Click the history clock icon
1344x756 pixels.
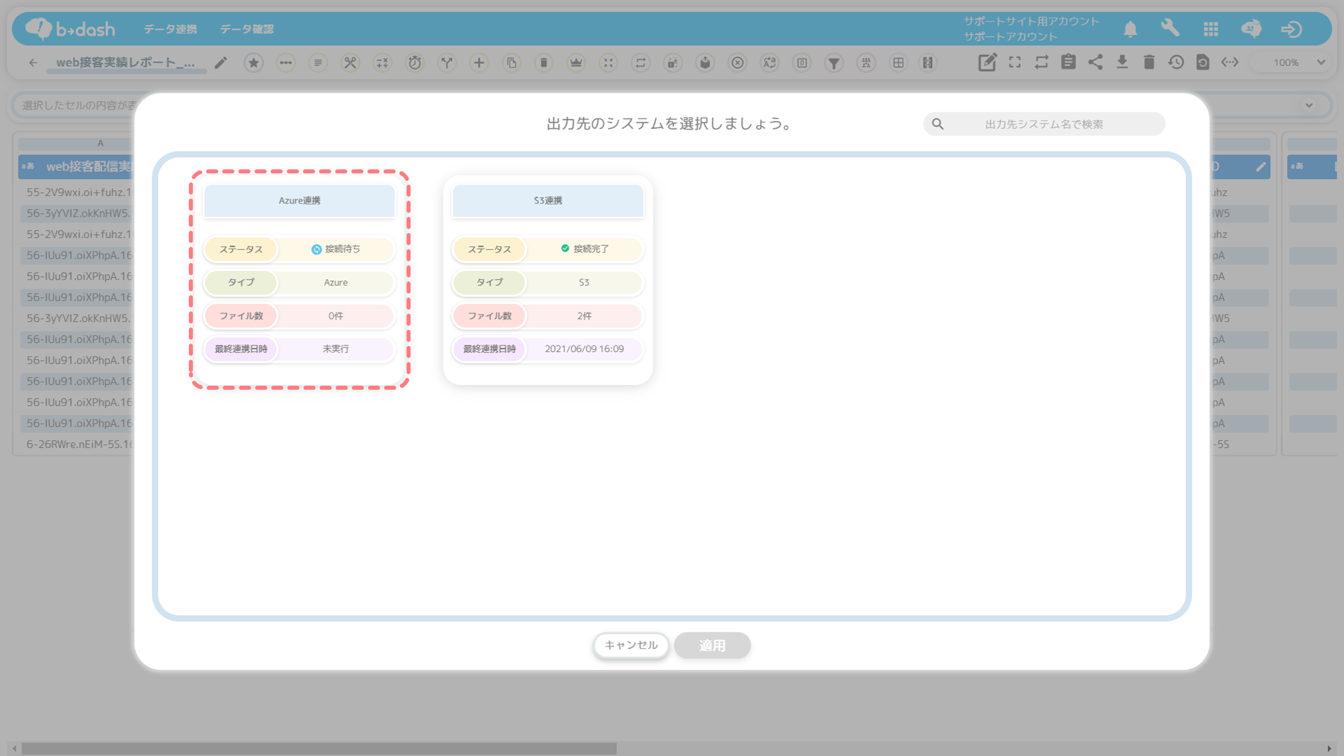point(1176,62)
